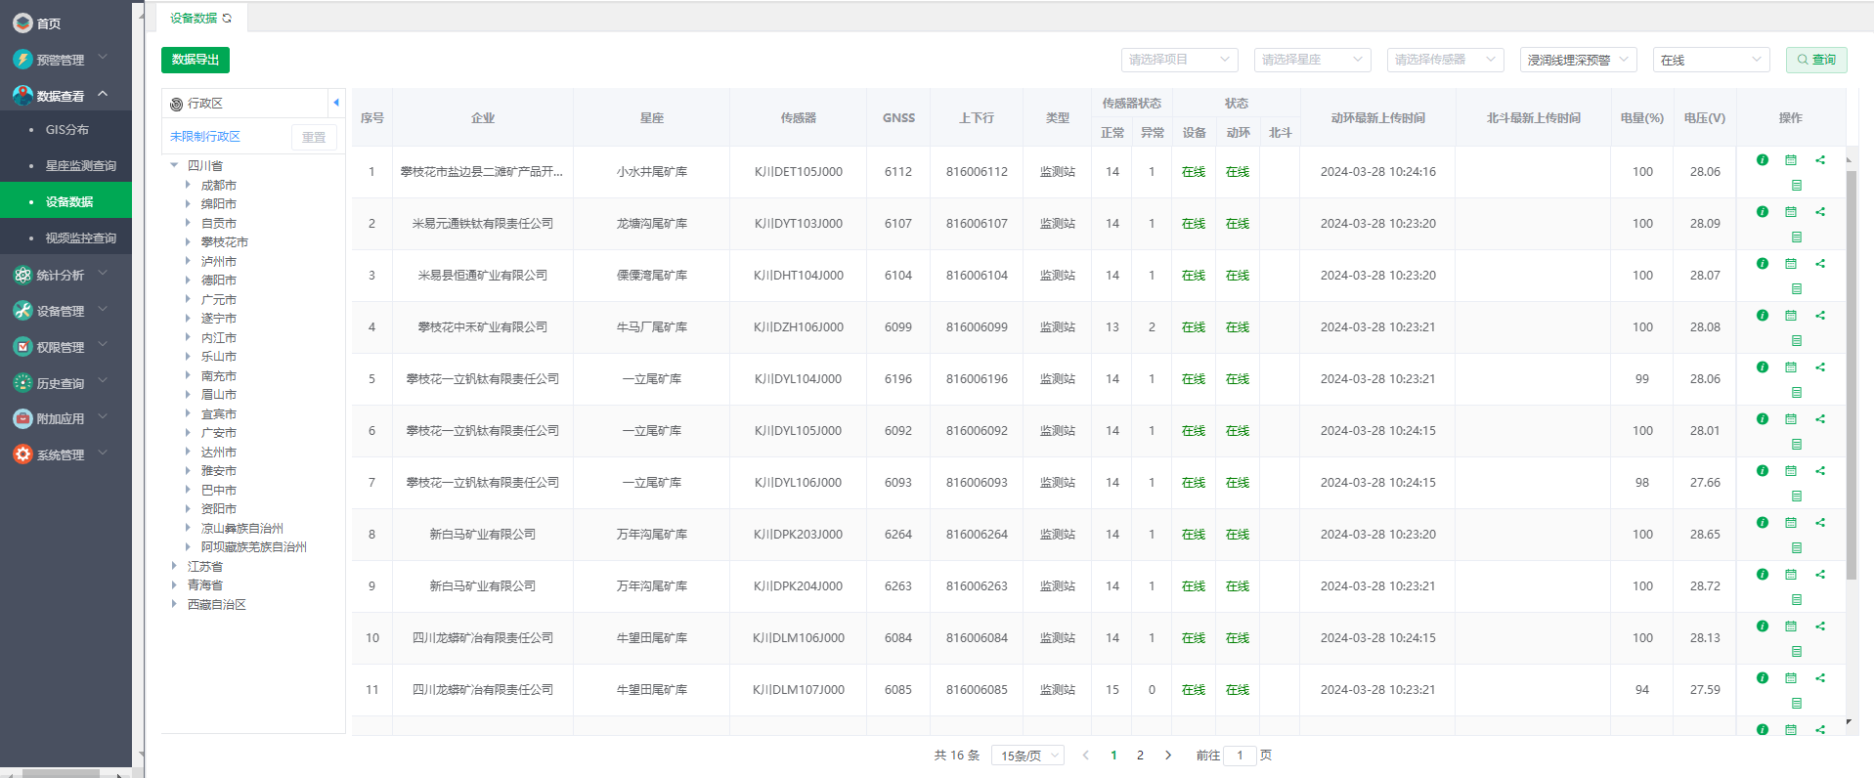
Task: Click list icon for row 5 KJIIDYL104J000
Action: [1796, 392]
